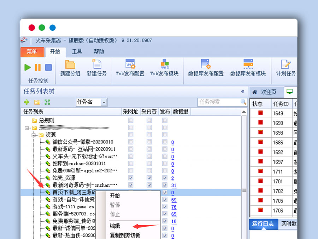Open the 计划任务 scheduler tool
318x239 pixels.
pos(287,68)
